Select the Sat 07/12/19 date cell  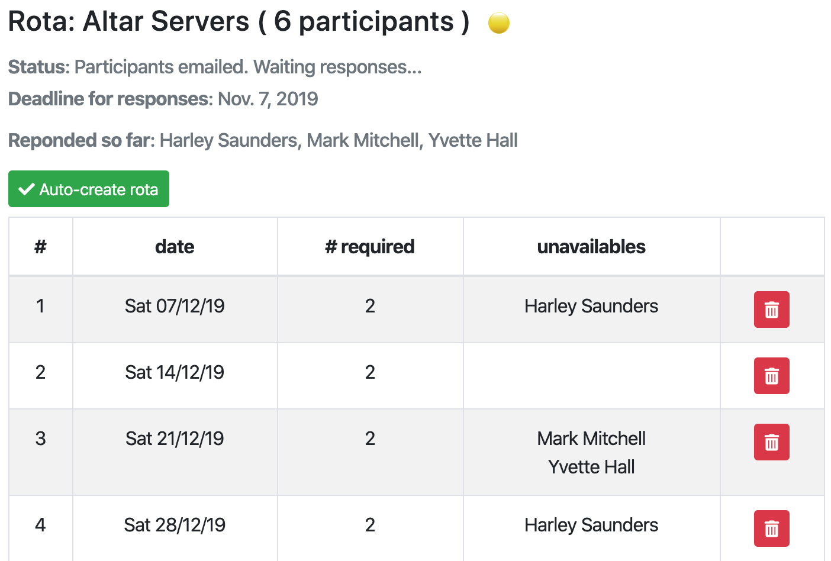(x=175, y=306)
